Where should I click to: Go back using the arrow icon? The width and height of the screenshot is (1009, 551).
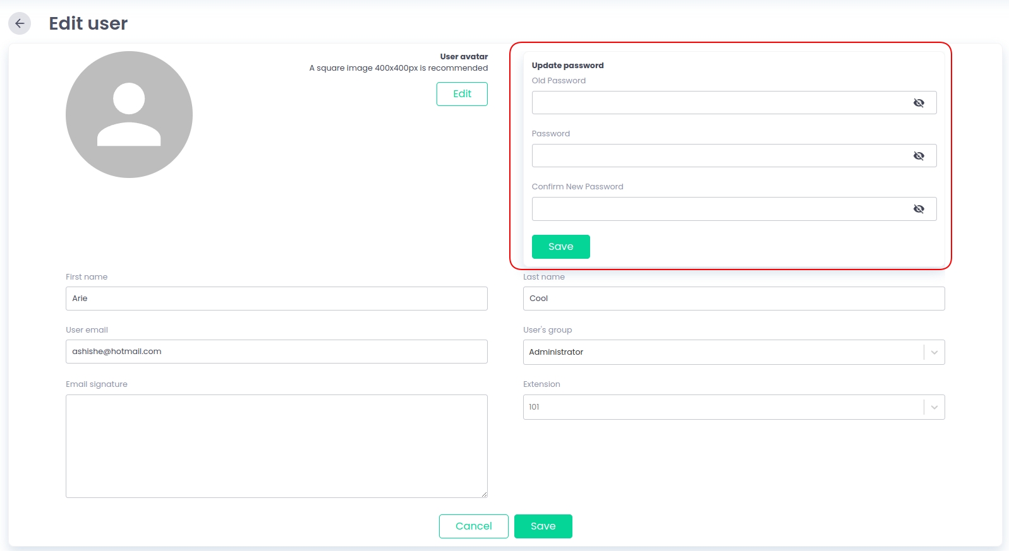point(20,23)
